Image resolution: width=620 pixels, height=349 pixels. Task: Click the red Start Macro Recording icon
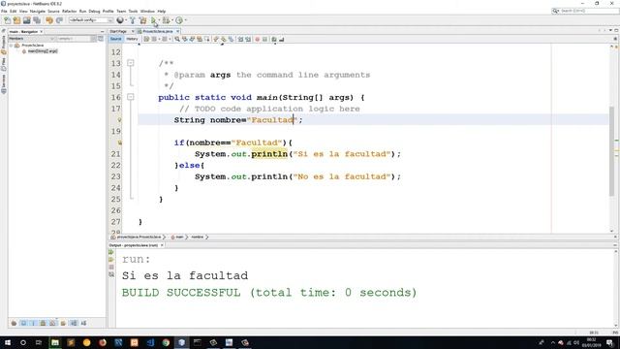tap(257, 39)
